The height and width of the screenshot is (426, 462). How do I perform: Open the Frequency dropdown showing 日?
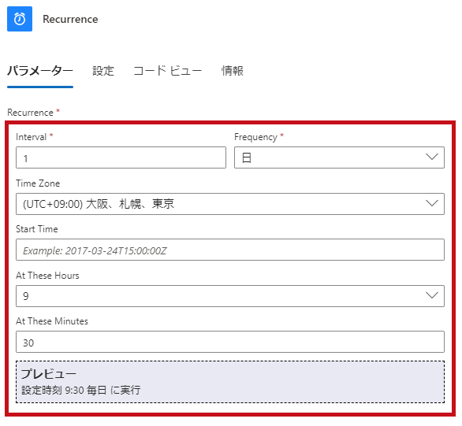[340, 157]
